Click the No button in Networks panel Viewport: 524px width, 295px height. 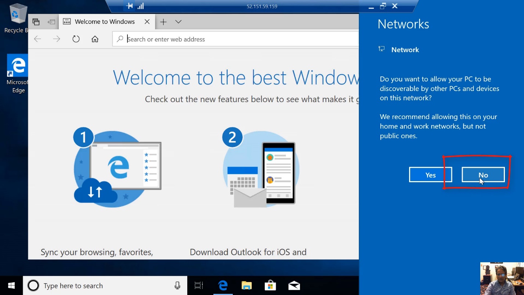[x=483, y=175]
